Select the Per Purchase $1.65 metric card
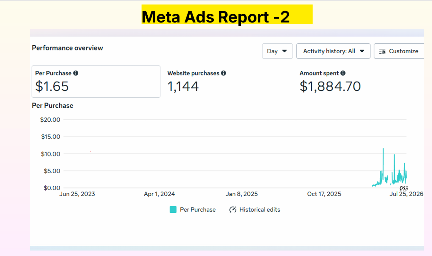 [x=96, y=82]
